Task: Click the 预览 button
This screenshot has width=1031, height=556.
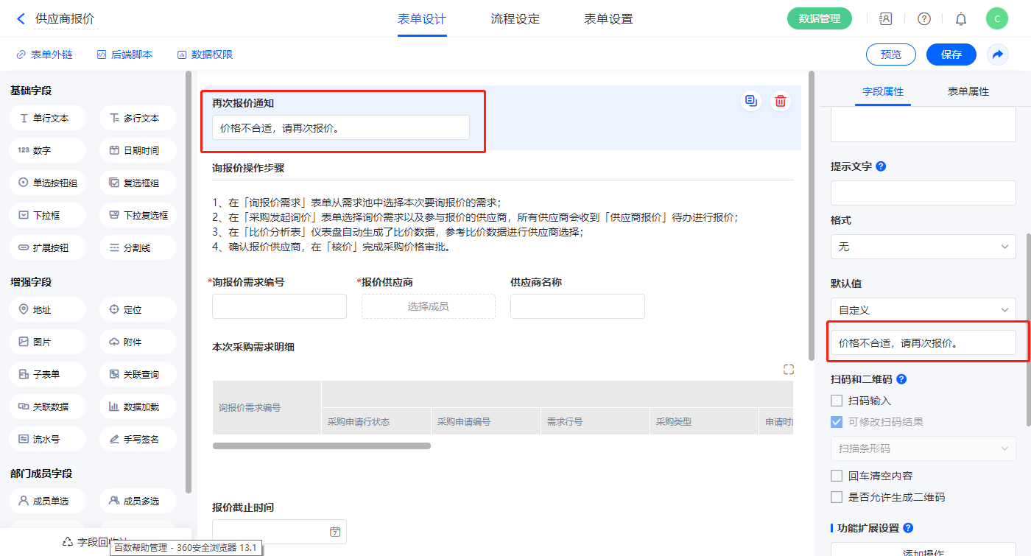Action: (x=890, y=54)
